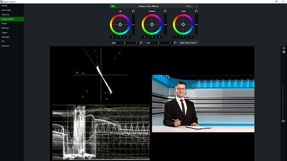Open the Display: Colour Wheels selector
287x161 pixels.
click(149, 6)
